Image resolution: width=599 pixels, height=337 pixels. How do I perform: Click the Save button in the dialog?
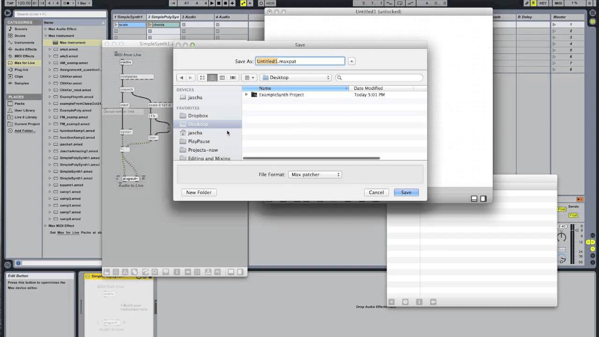point(406,192)
